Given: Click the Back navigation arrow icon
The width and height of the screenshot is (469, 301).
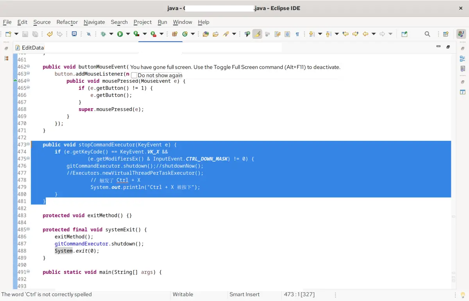Looking at the screenshot, I should click(365, 34).
